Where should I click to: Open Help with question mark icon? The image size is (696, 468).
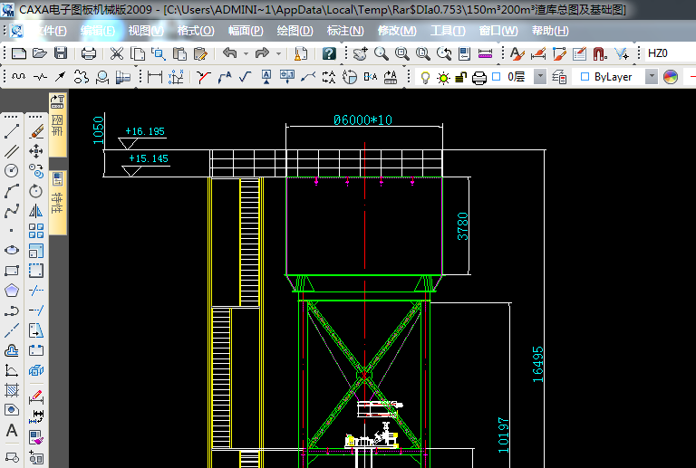[329, 53]
